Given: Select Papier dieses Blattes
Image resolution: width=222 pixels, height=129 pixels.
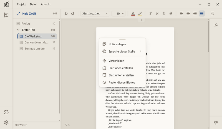Looking at the screenshot, I should [122, 83].
